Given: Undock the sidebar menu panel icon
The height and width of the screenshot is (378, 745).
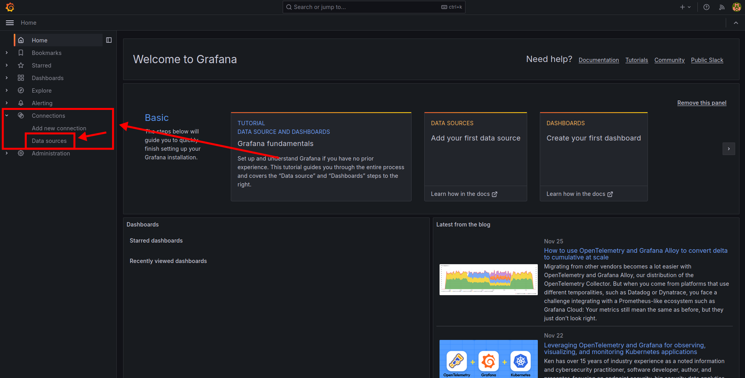Looking at the screenshot, I should coord(109,40).
